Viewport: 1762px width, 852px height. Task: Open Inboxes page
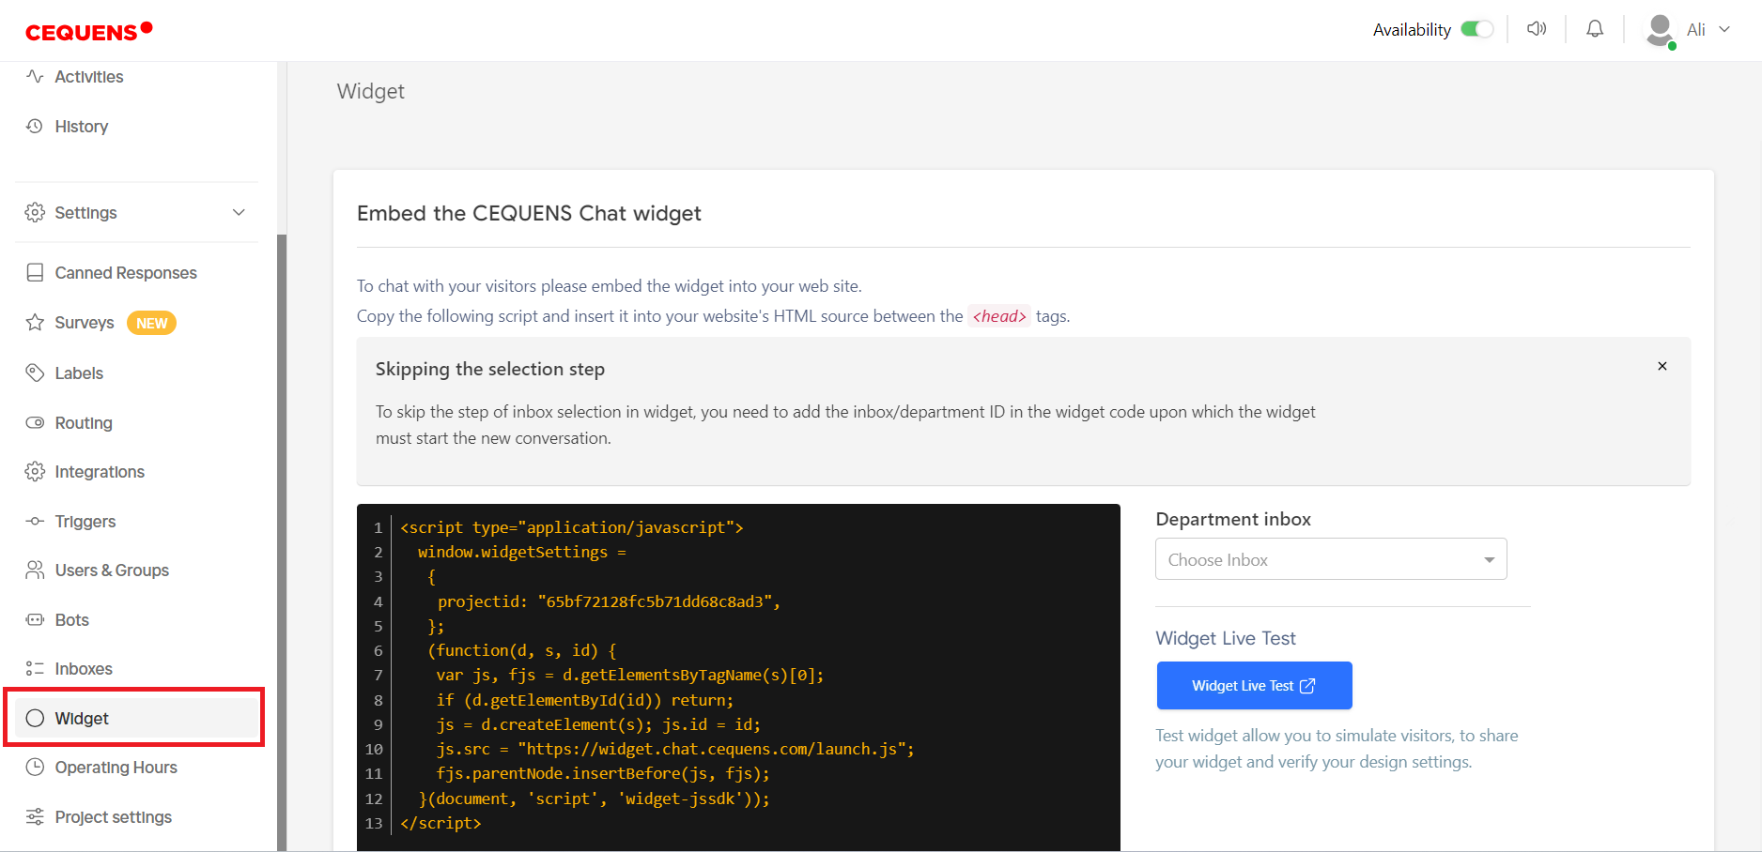pos(84,669)
